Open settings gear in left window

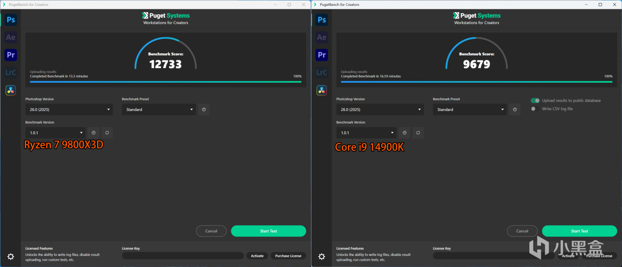[11, 256]
